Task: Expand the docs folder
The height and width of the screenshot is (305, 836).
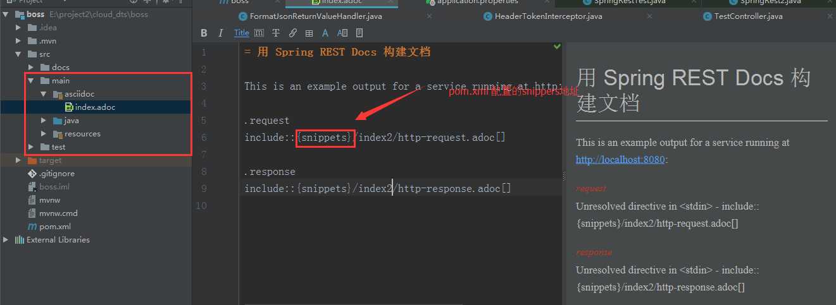Action: click(32, 68)
